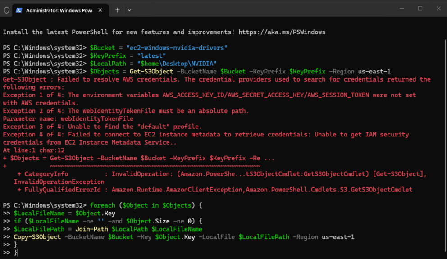This screenshot has width=447, height=259.
Task: Click the Copy-S3Object command
Action: click(x=37, y=237)
